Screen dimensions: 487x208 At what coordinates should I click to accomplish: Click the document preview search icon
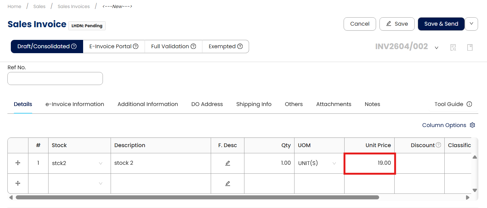(x=453, y=47)
